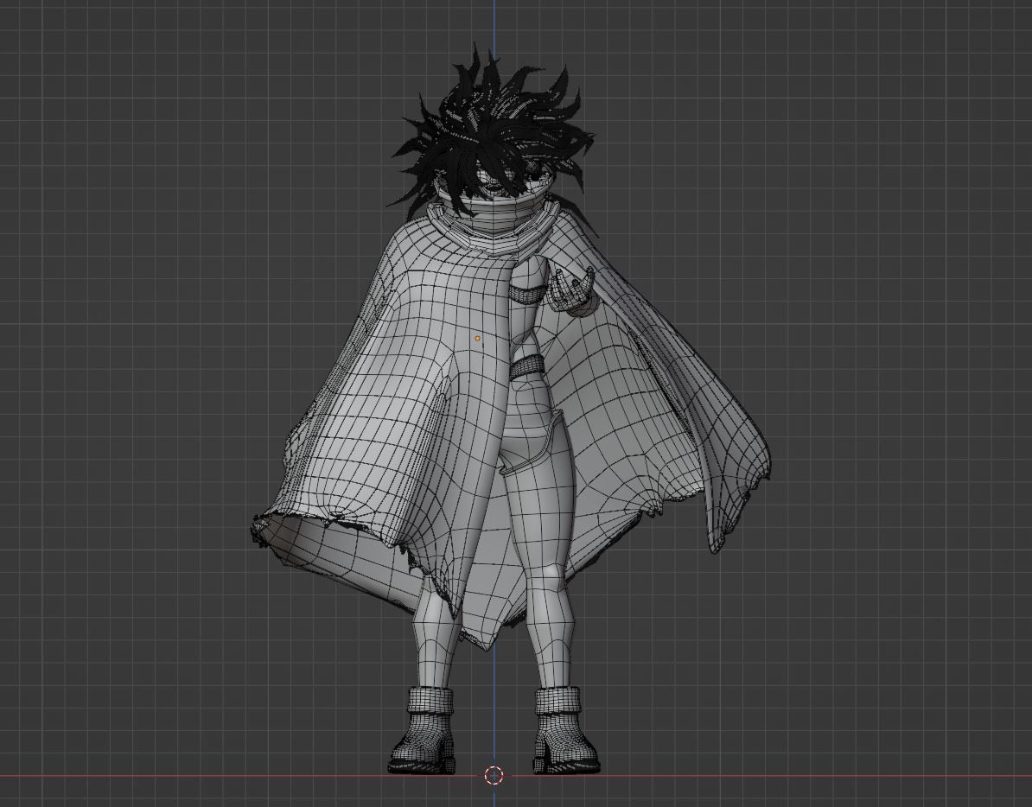The height and width of the screenshot is (807, 1032).
Task: Click the 3D cursor at the world origin
Action: coord(494,775)
